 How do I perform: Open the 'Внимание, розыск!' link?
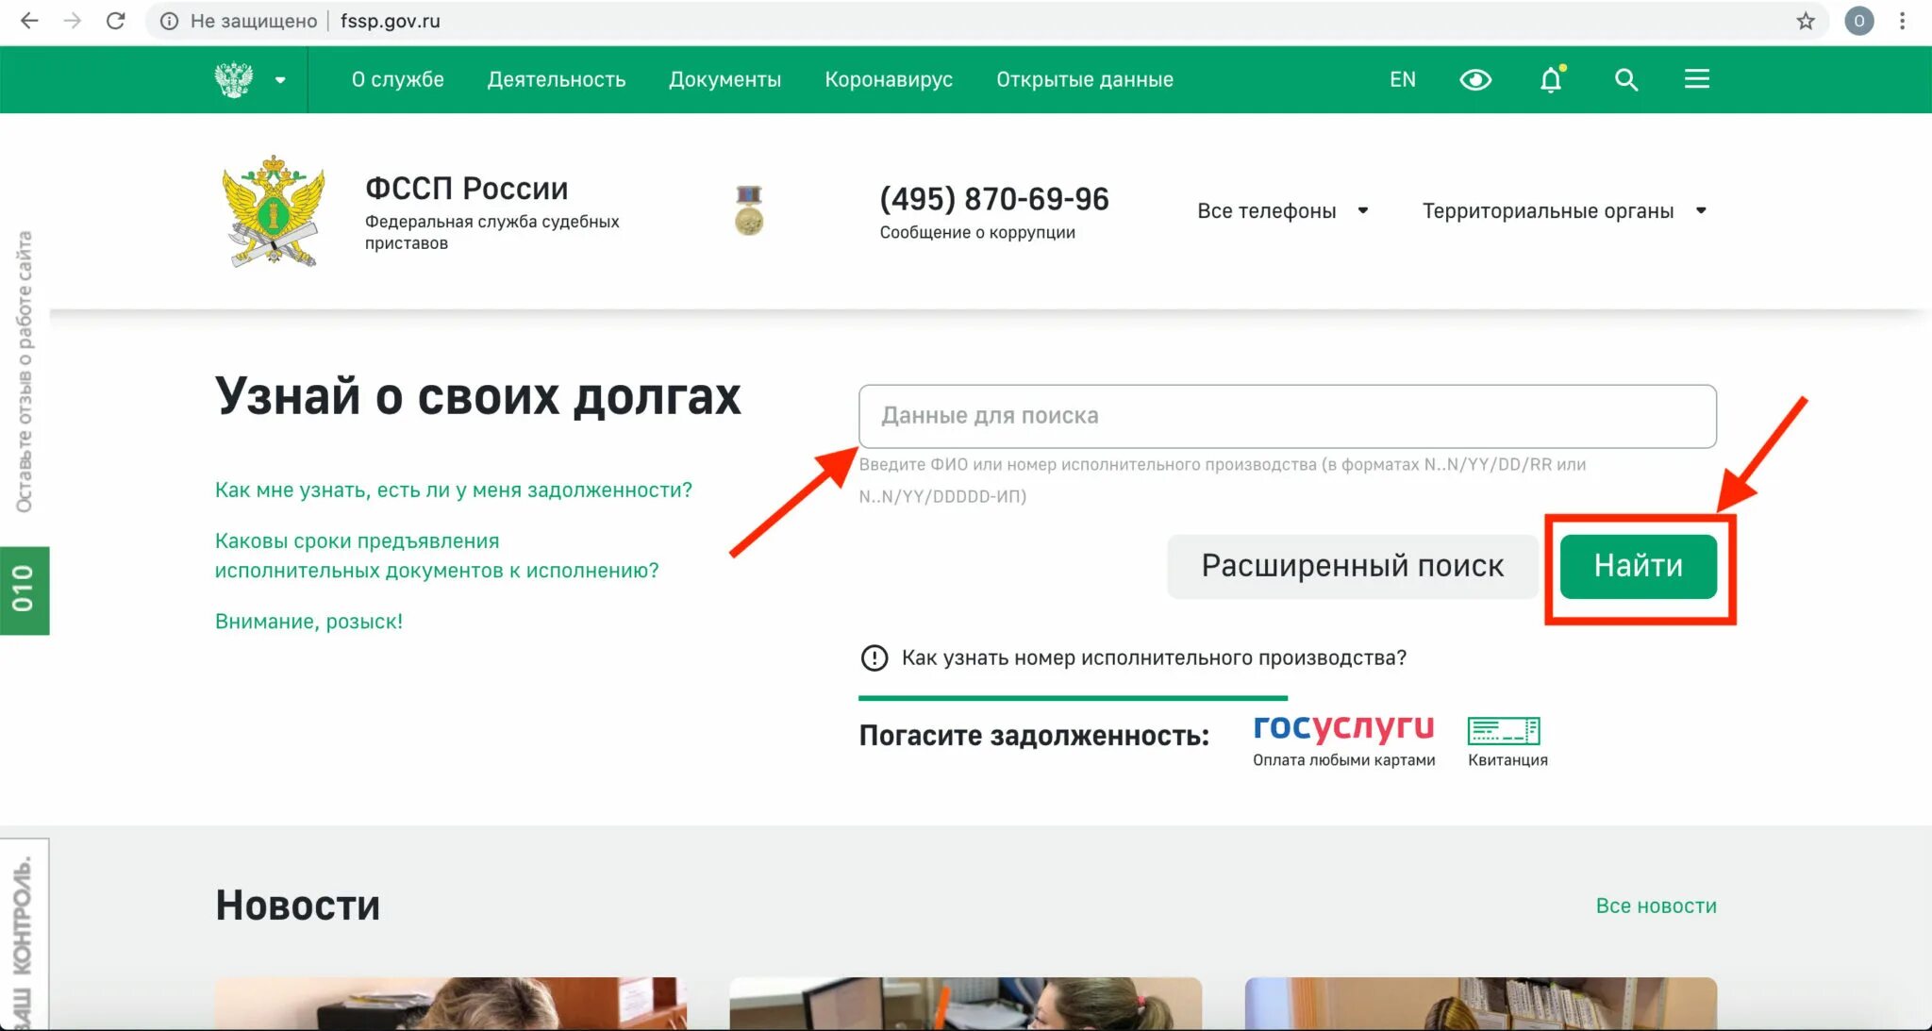coord(308,622)
